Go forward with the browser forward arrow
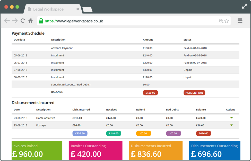 15,21
